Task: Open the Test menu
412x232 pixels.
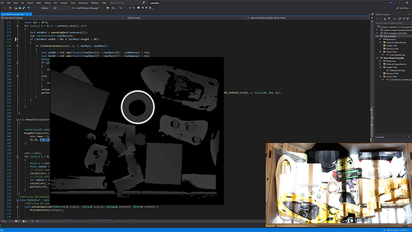Action: click(55, 3)
